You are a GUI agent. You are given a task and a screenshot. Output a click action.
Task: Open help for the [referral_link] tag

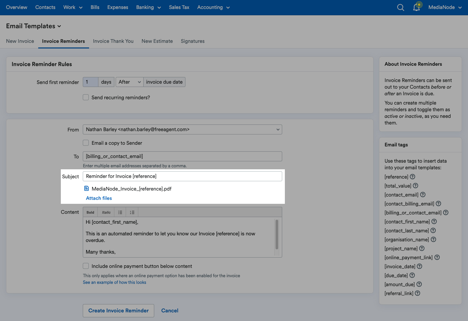click(417, 293)
